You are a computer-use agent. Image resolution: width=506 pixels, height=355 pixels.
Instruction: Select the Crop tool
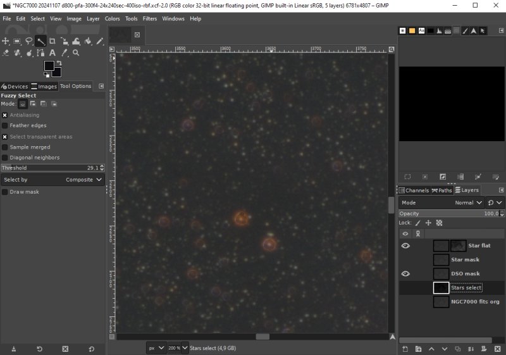[52, 41]
